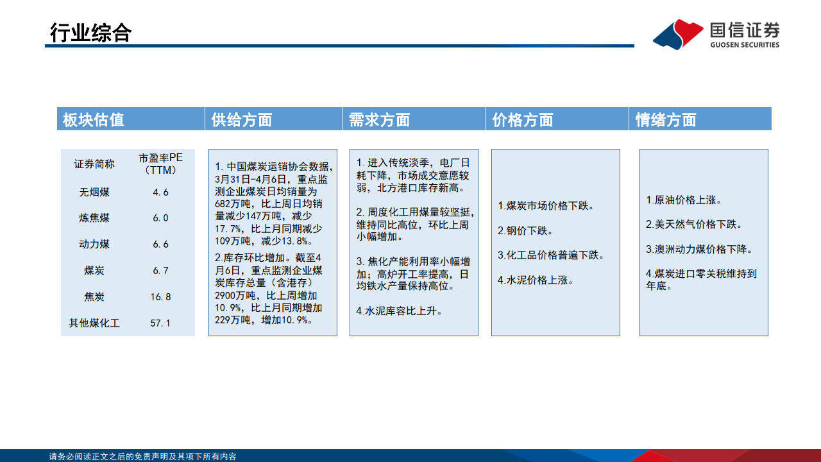821x462 pixels.
Task: Click sentiment item 4.煤炭进口零关税维持到年底
Action: (x=701, y=280)
